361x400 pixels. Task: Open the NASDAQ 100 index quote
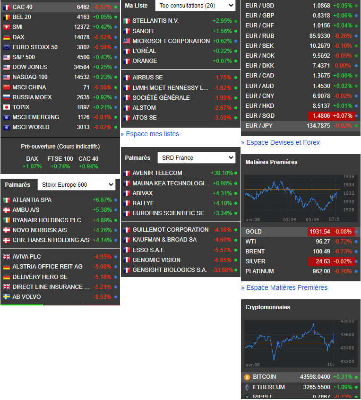click(60, 77)
